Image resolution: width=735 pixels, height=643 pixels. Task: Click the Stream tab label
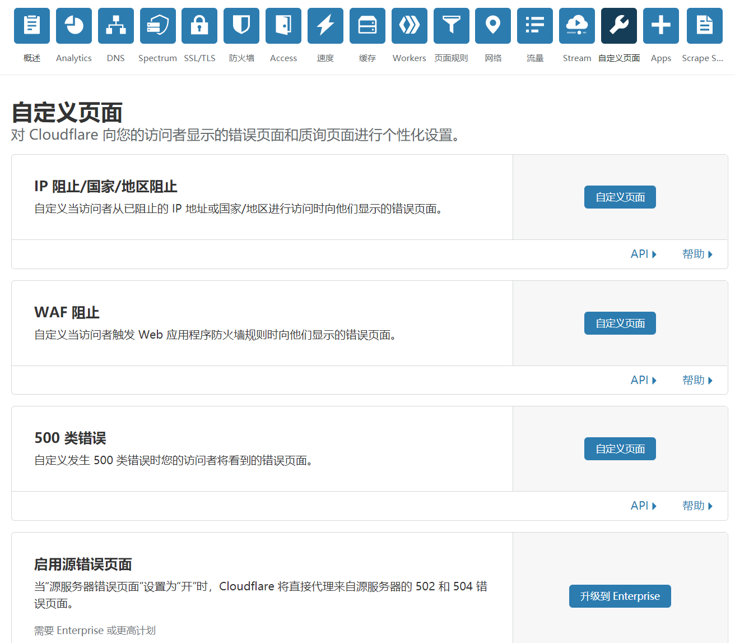tap(577, 58)
